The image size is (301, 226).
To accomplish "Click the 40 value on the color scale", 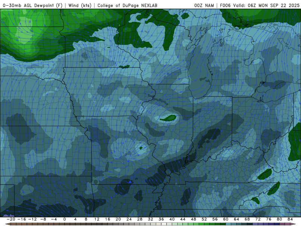I will [x=172, y=219].
